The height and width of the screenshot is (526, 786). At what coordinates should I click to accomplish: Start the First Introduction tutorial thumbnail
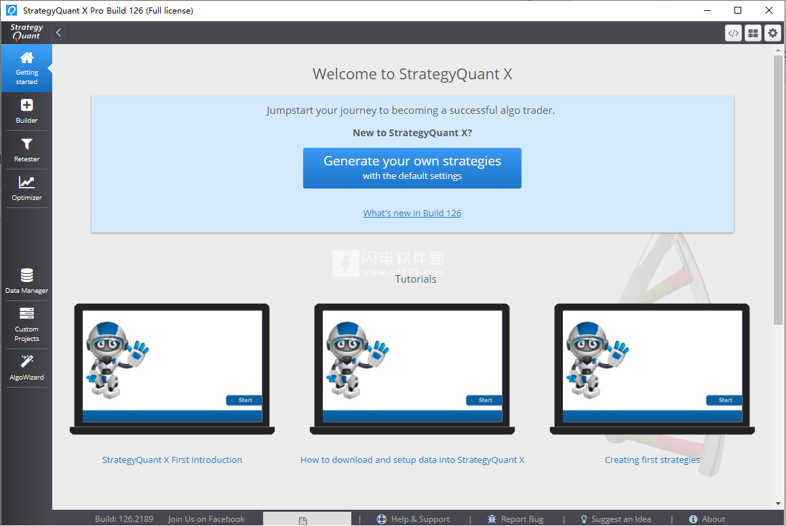pos(172,369)
